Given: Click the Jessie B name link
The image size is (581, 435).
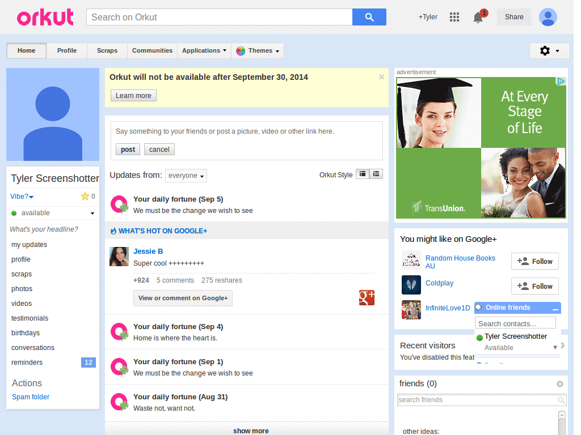Looking at the screenshot, I should (148, 251).
